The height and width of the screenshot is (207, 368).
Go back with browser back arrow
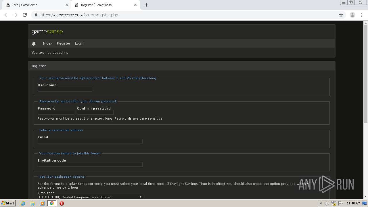pyautogui.click(x=6, y=15)
